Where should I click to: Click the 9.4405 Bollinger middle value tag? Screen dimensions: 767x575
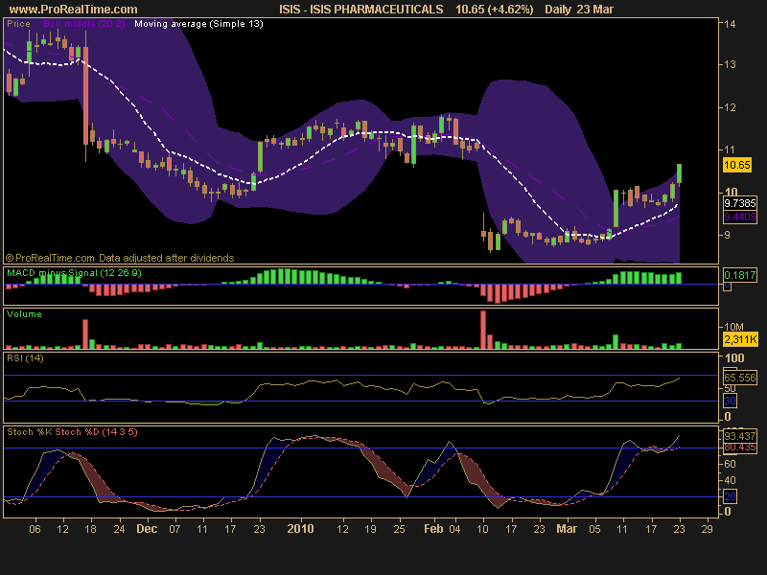(740, 217)
